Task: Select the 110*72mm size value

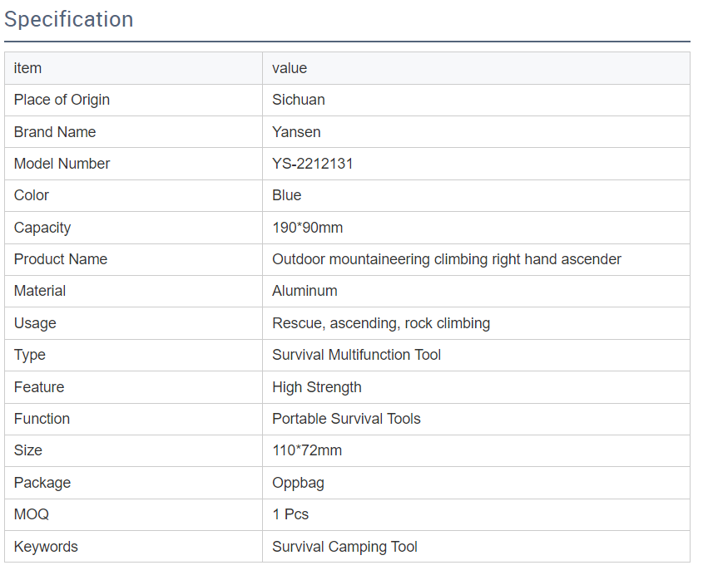Action: (x=307, y=450)
